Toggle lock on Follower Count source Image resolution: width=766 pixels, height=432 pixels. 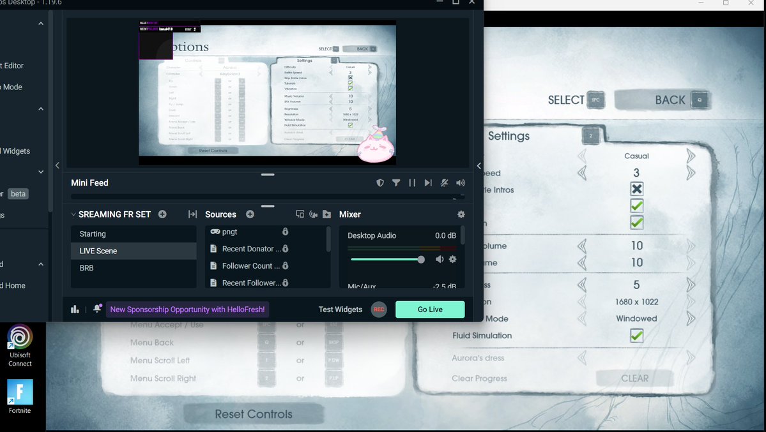tap(286, 265)
